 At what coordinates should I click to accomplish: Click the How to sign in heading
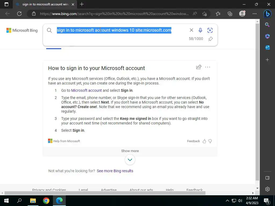96,68
